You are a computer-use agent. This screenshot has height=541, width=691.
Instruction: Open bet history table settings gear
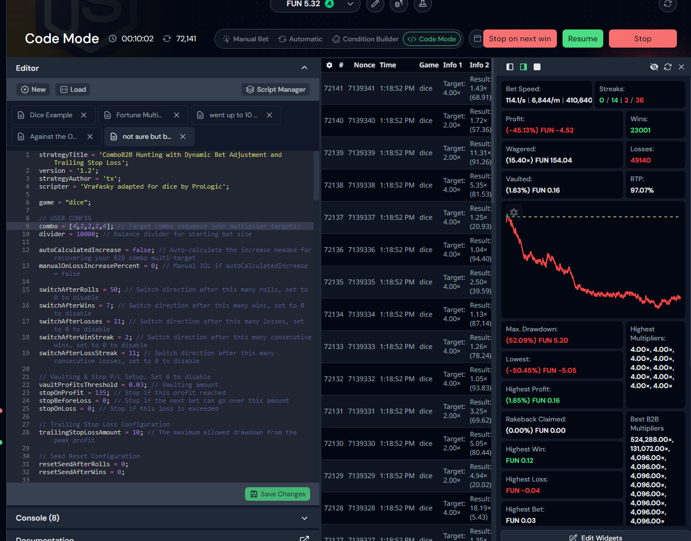[x=329, y=65]
